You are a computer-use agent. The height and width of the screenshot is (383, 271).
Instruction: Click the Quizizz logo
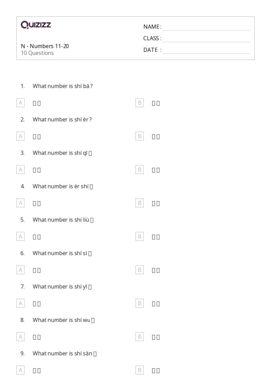click(x=36, y=26)
